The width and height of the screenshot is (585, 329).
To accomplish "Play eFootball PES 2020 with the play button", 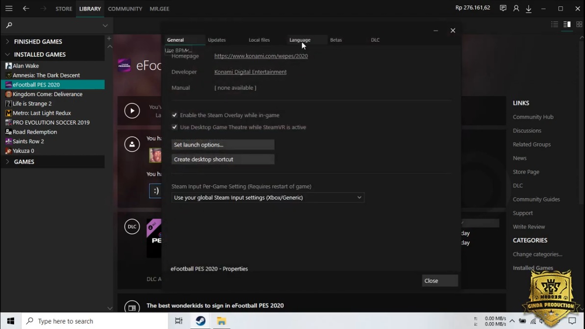I will point(132,111).
